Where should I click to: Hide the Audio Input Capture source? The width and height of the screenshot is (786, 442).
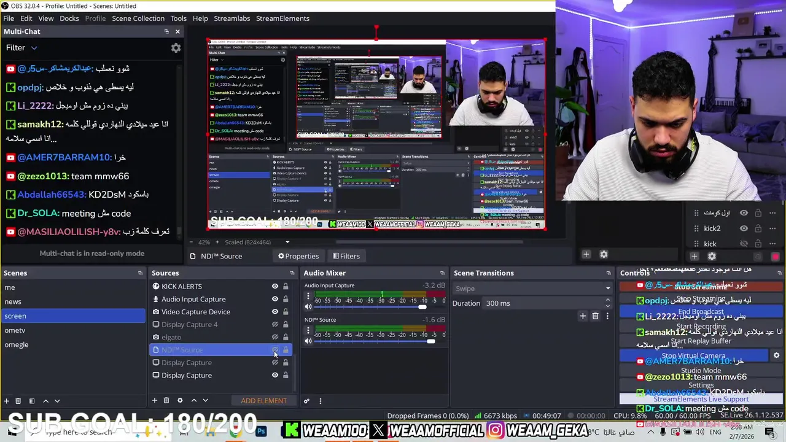275,299
